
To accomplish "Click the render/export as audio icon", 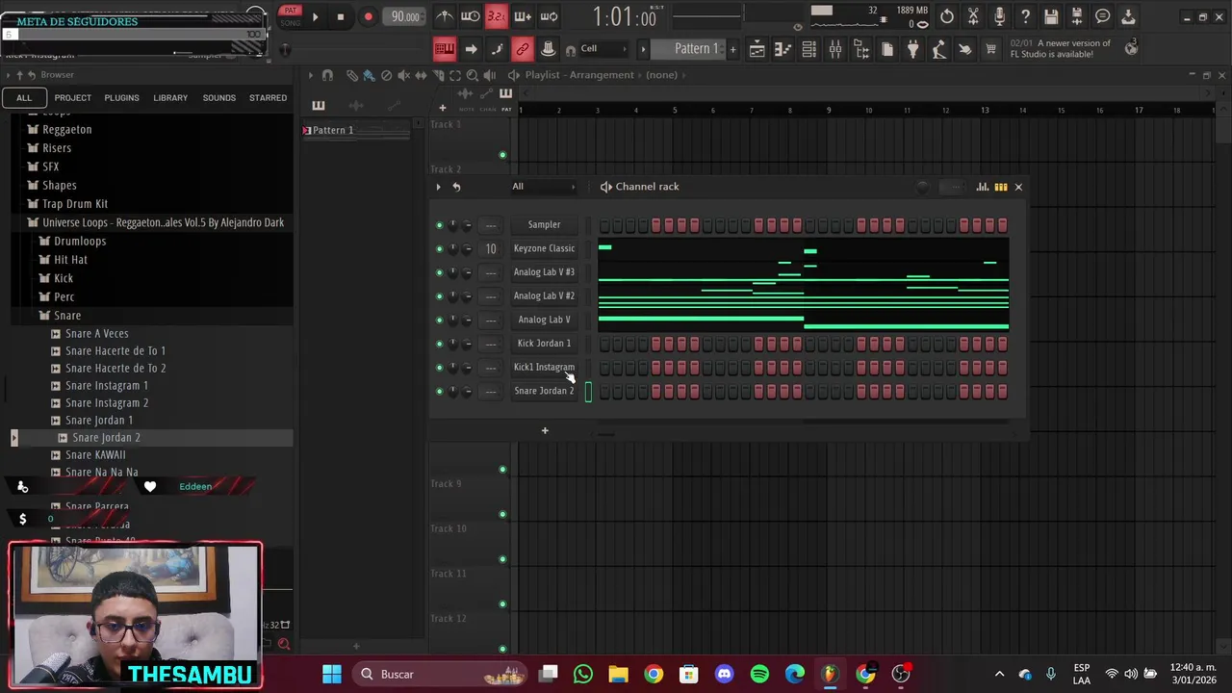I will 1077,16.
